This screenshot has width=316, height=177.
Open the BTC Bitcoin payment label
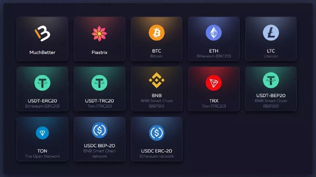[x=157, y=53]
